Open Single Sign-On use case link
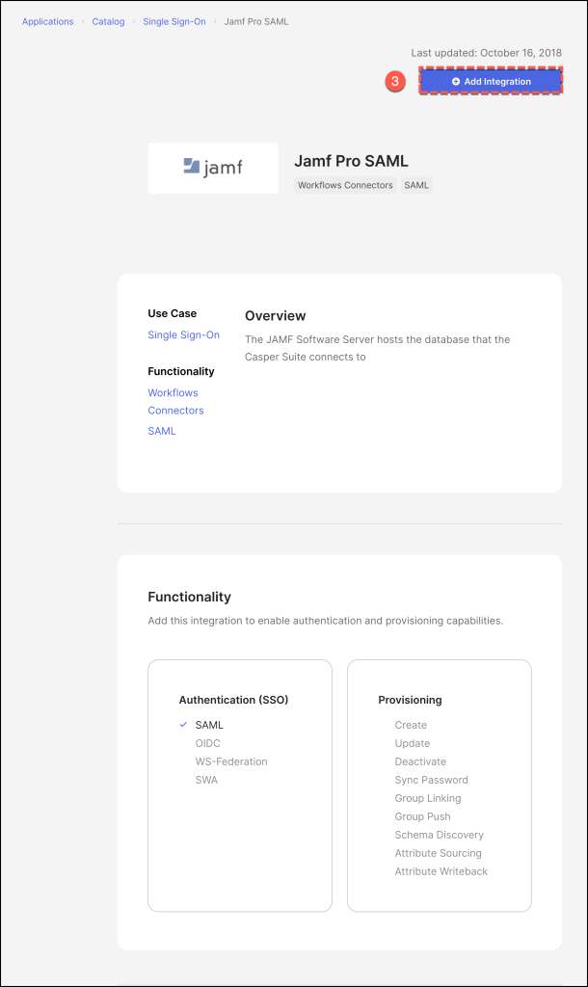 (183, 335)
